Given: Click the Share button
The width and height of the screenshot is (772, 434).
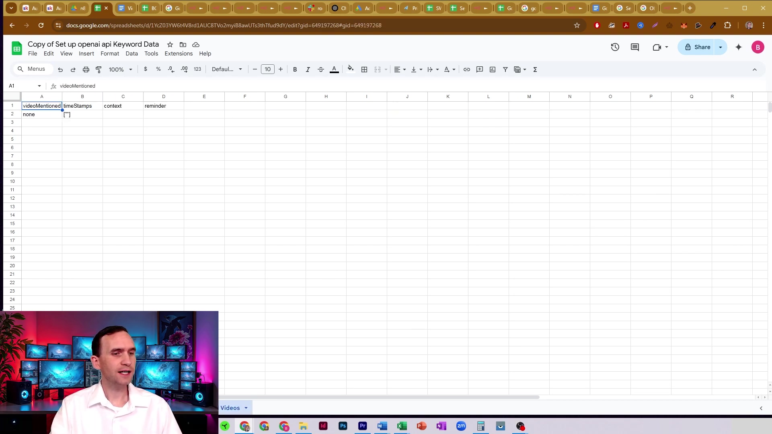Looking at the screenshot, I should tap(698, 47).
